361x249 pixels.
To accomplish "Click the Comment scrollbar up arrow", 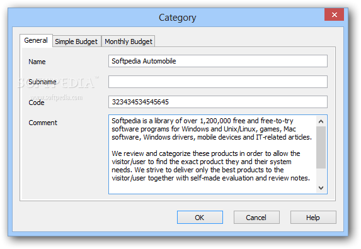I will click(x=321, y=121).
